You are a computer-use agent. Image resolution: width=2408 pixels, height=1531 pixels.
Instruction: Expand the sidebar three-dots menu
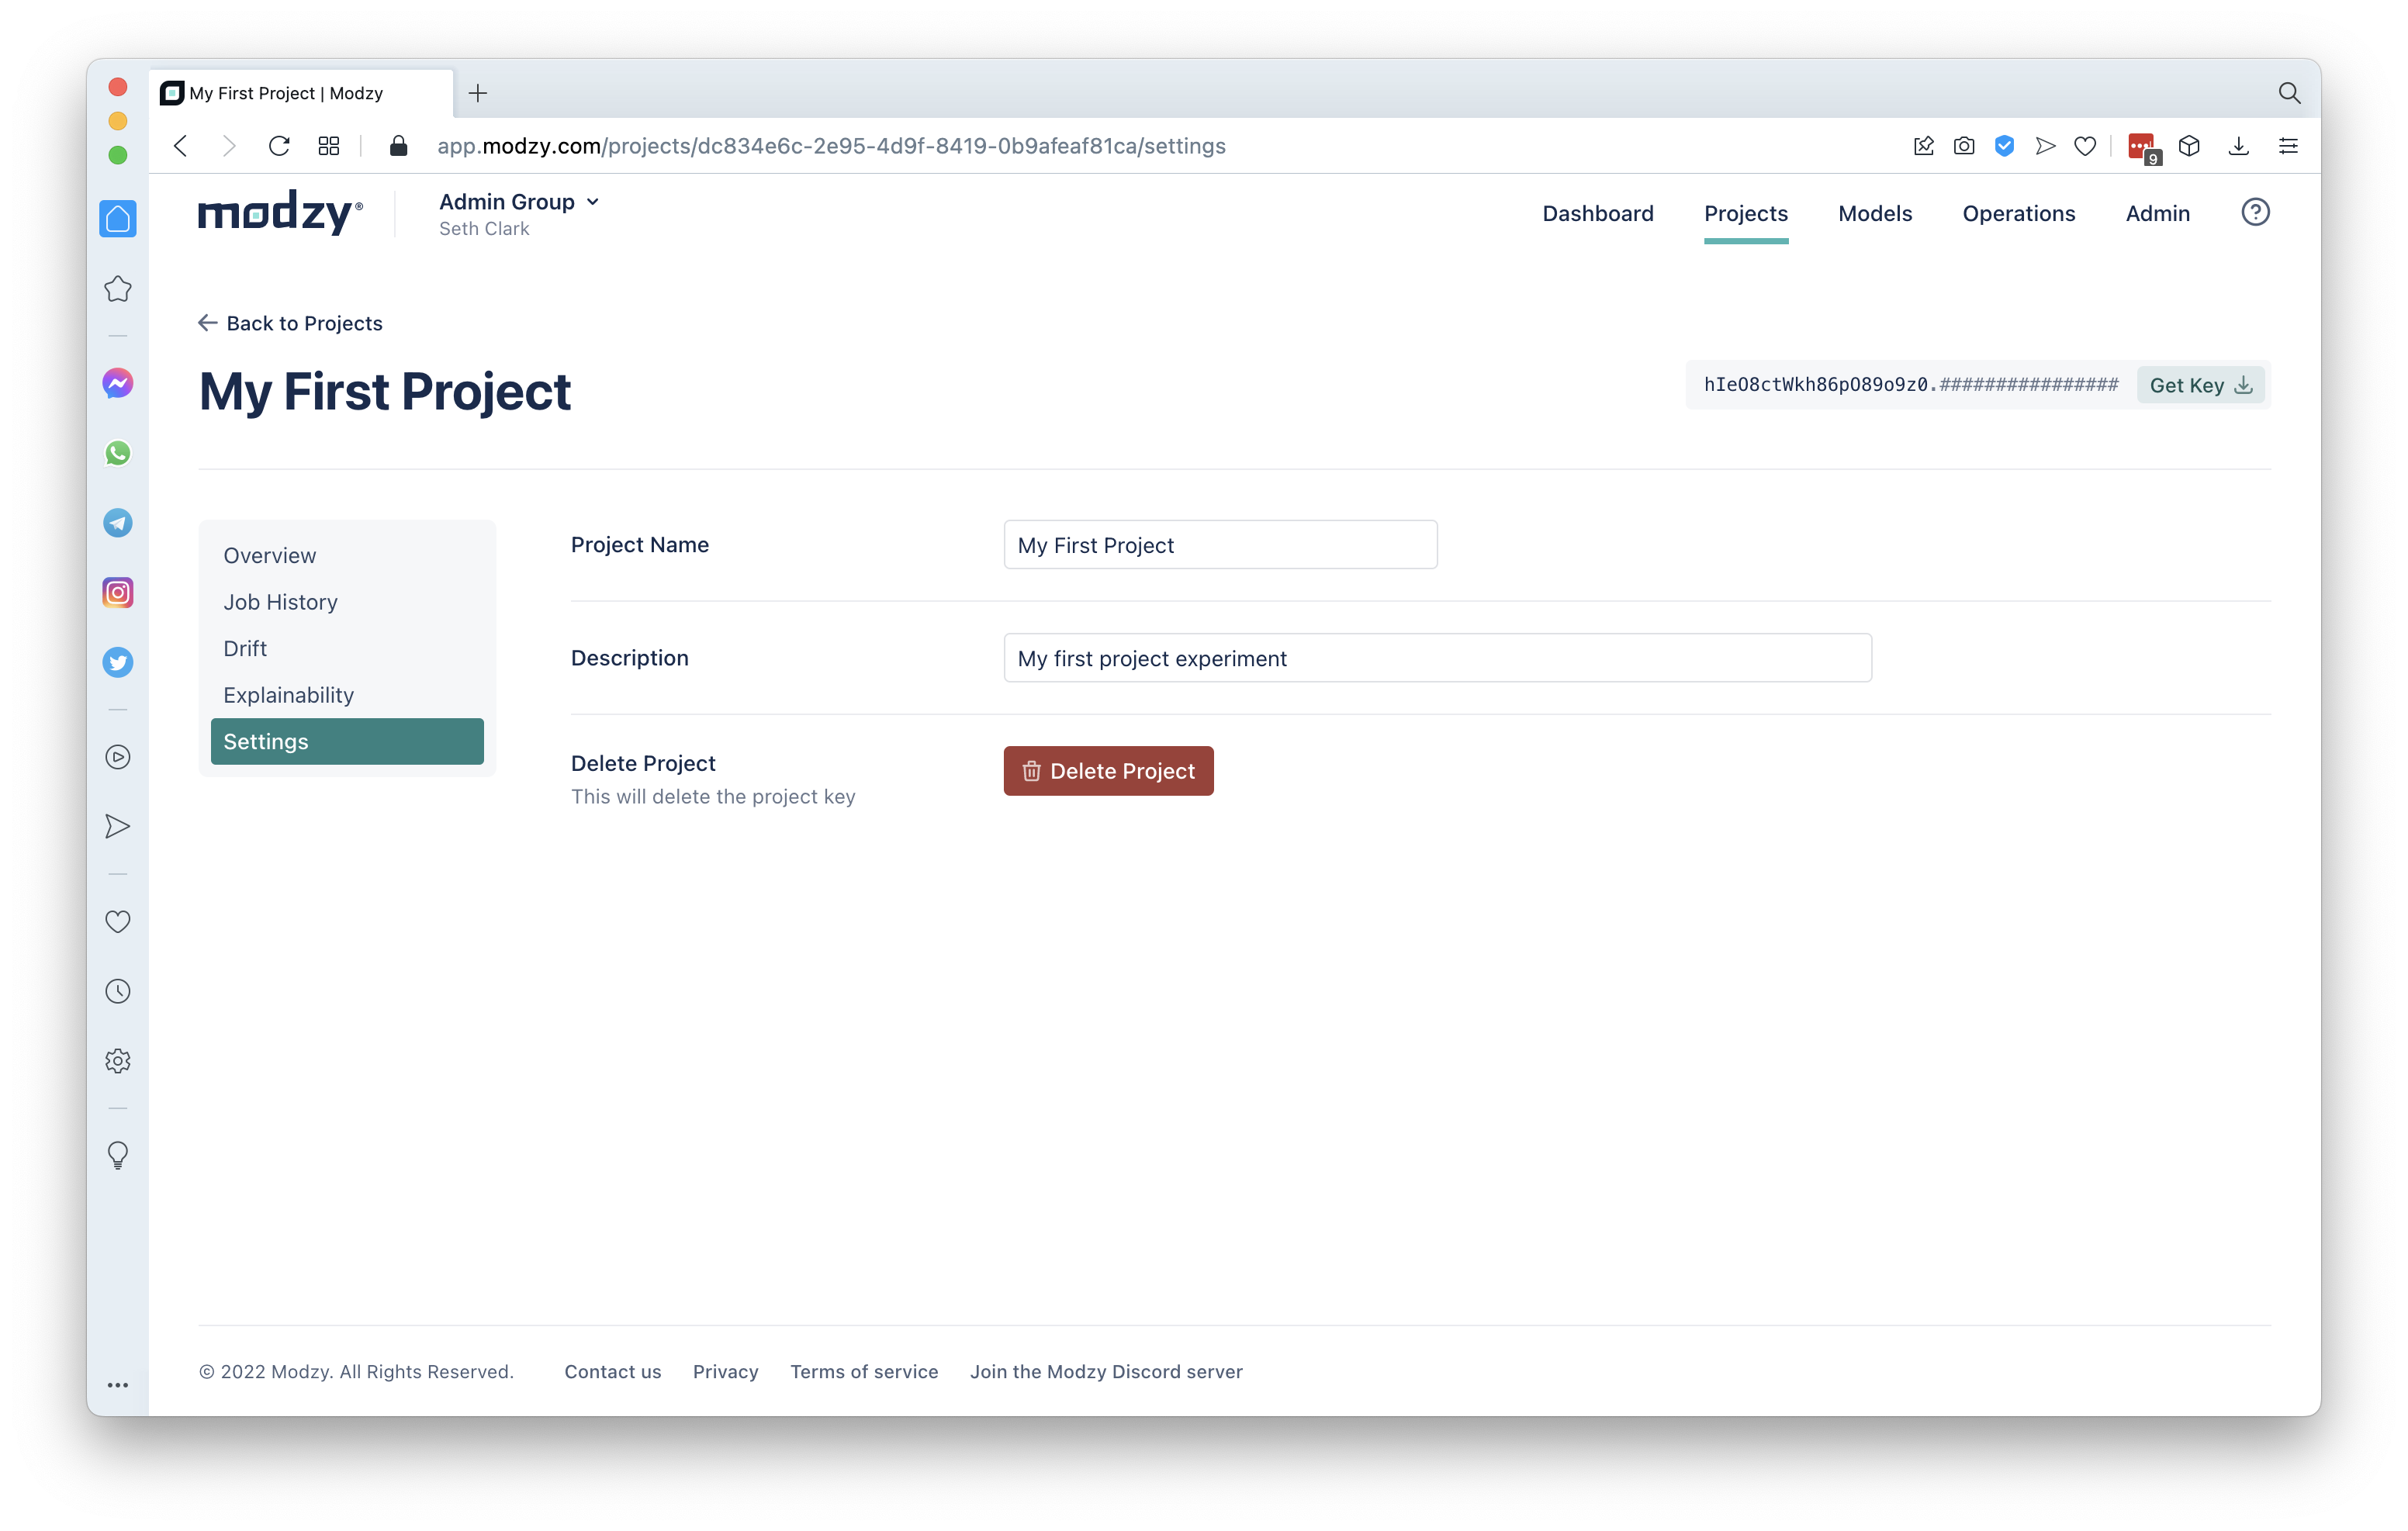click(118, 1385)
